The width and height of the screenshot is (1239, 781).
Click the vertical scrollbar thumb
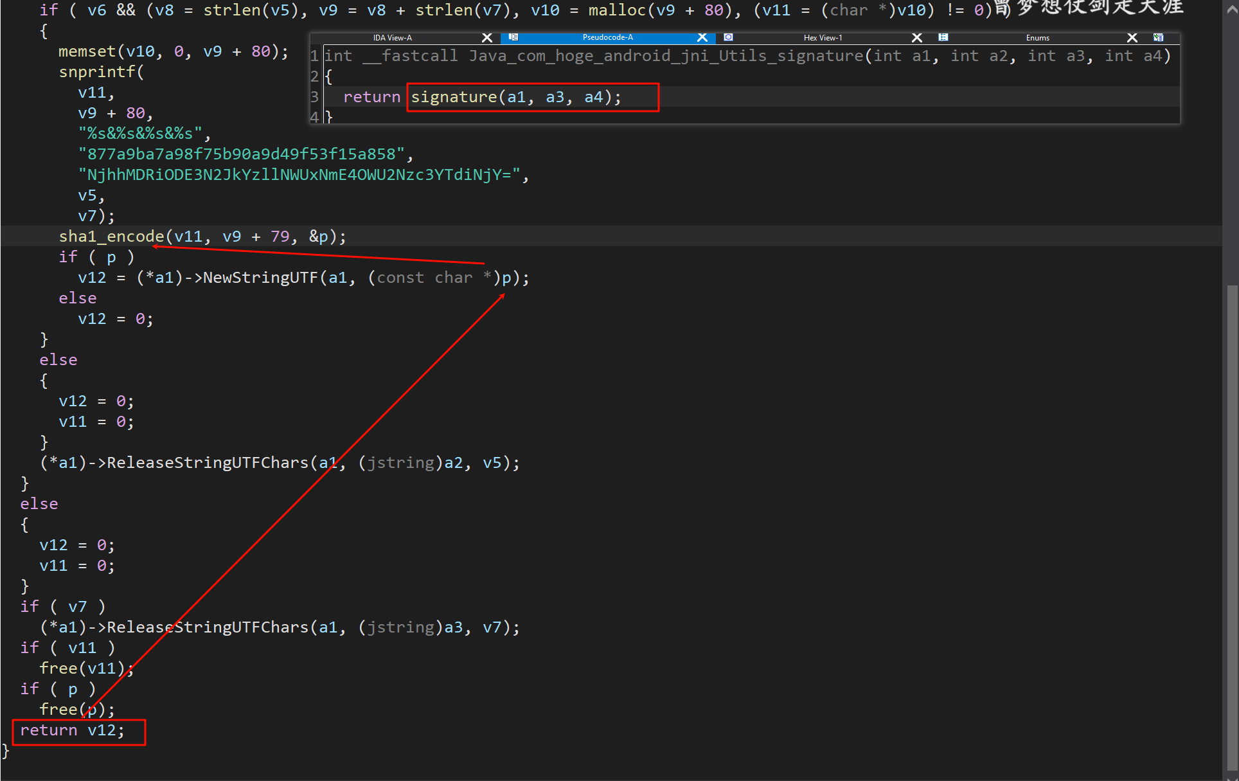1231,527
